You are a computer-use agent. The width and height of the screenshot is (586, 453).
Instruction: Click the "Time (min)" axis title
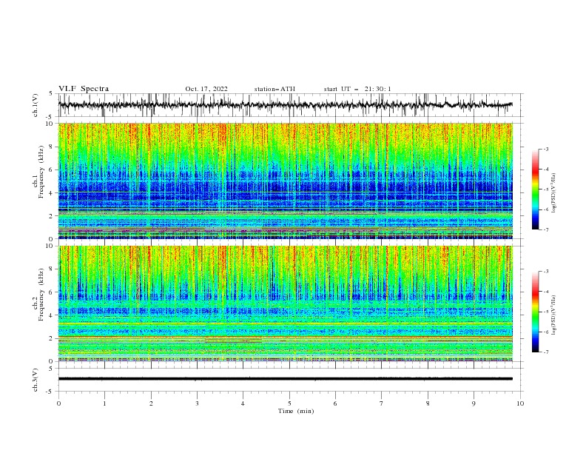(x=296, y=411)
